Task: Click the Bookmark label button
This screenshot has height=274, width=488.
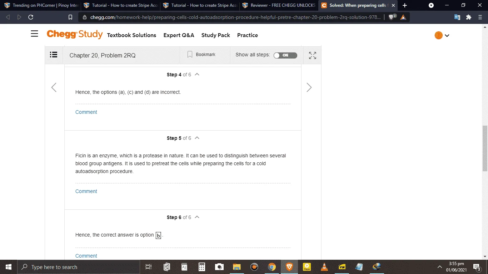Action: tap(205, 55)
